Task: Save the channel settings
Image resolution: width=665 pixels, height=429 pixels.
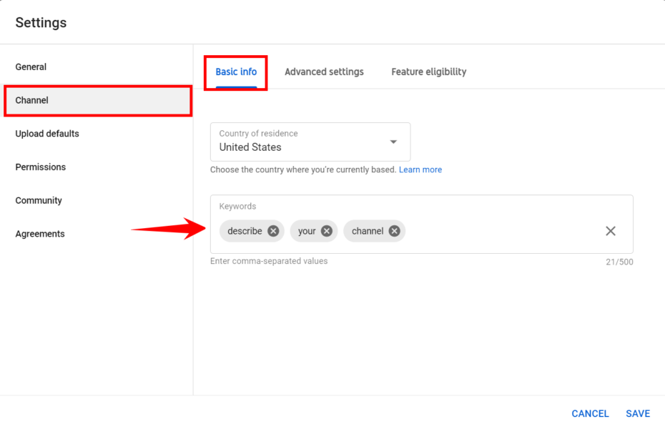Action: (x=637, y=413)
